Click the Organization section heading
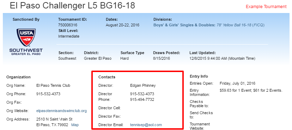 tap(18, 77)
